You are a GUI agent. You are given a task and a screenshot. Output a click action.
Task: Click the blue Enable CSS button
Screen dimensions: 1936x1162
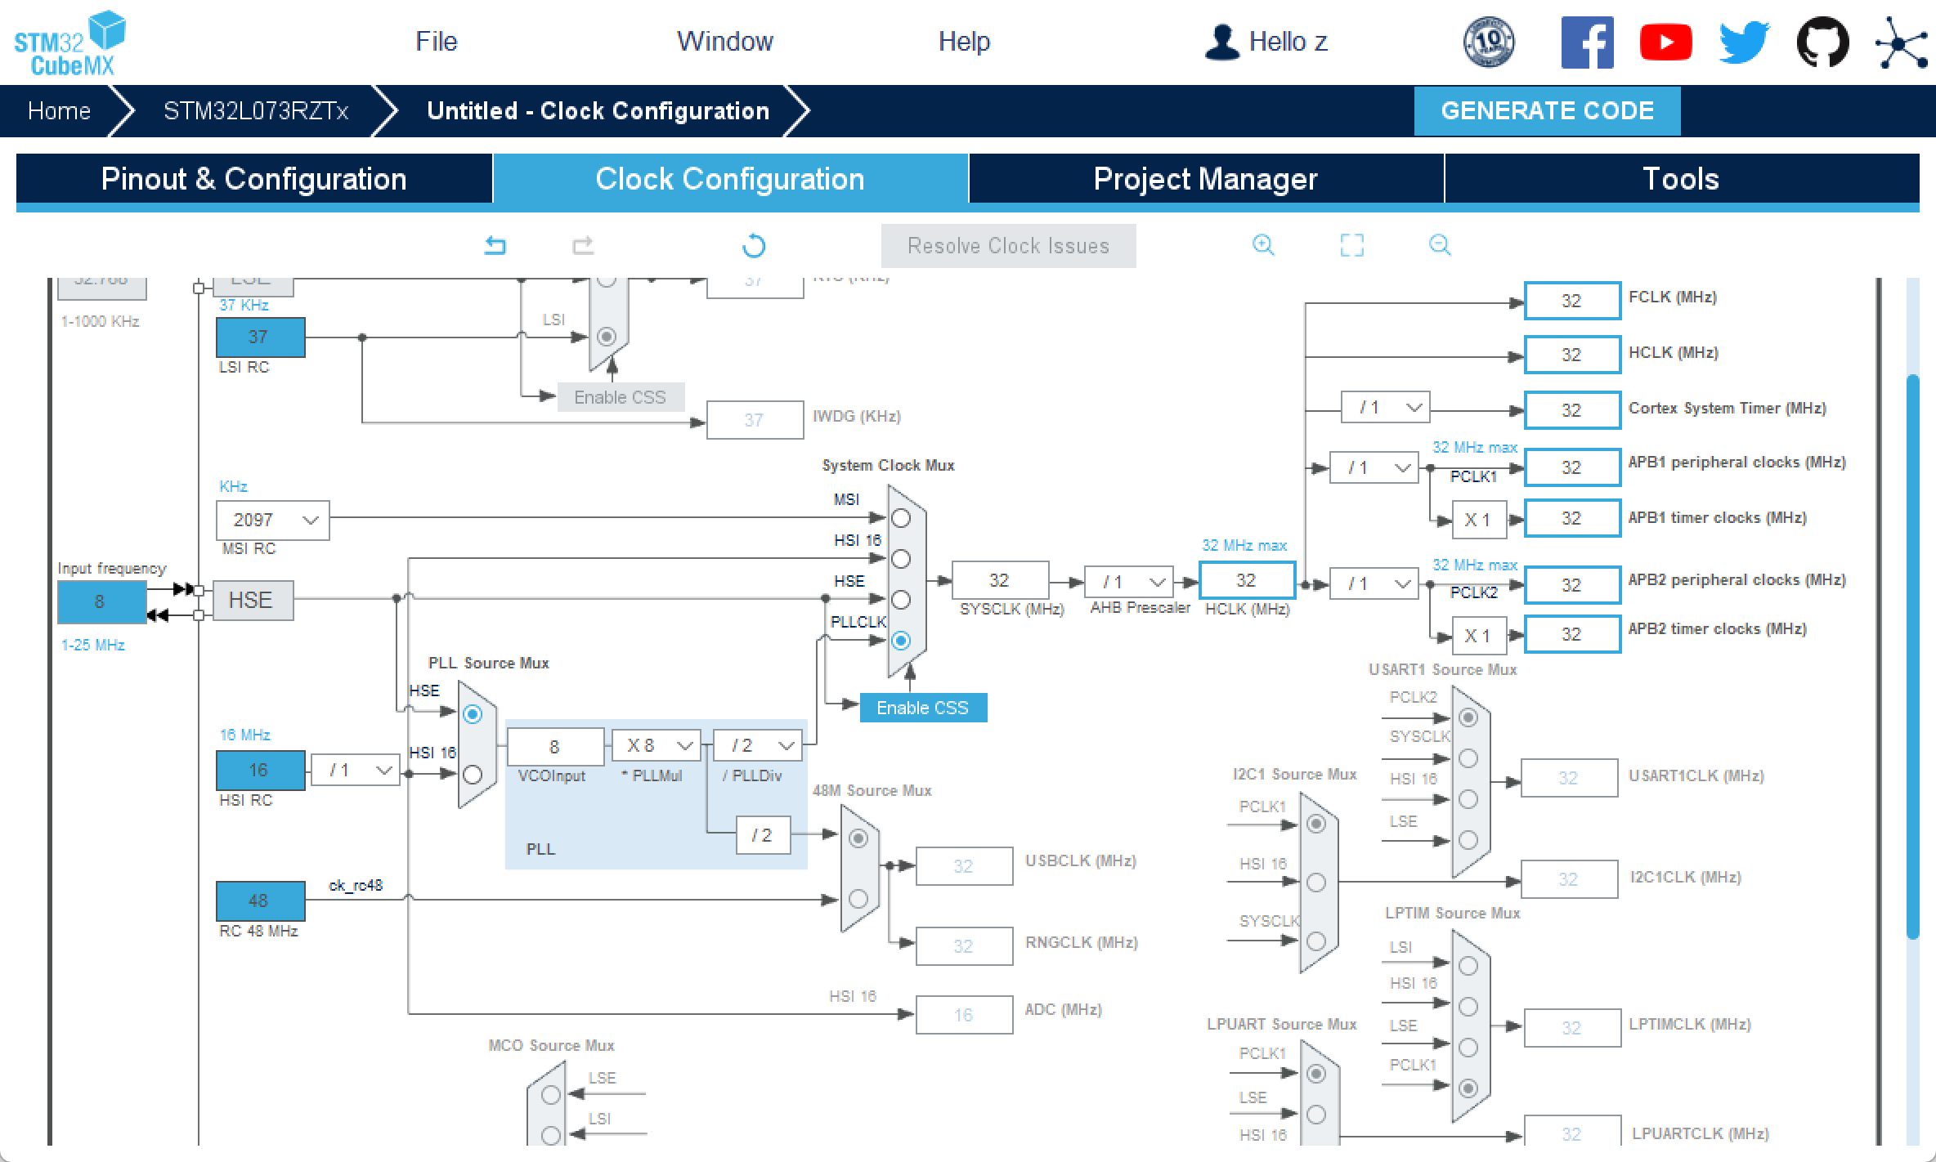[x=923, y=708]
